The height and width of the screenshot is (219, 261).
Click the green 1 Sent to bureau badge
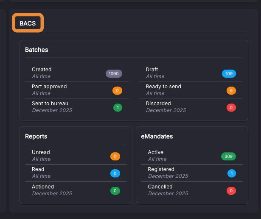[x=118, y=107]
